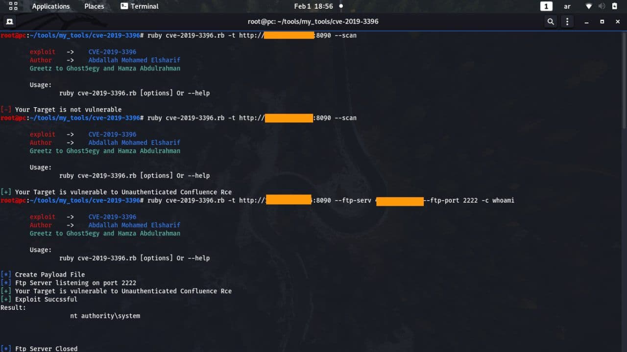
Task: Open a new terminal tab button
Action: click(x=10, y=22)
